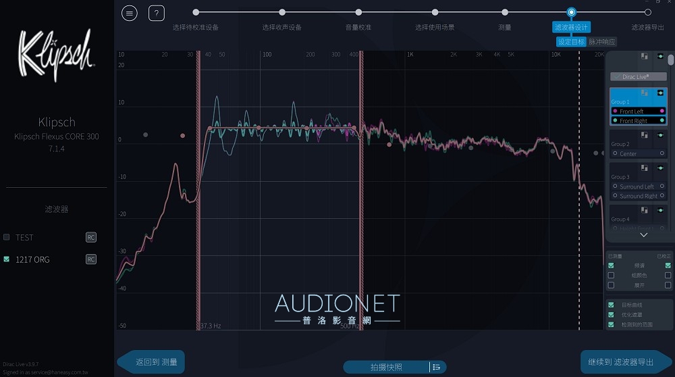The height and width of the screenshot is (377, 675).
Task: Click the 拍摄快照 snapshot button
Action: [386, 367]
